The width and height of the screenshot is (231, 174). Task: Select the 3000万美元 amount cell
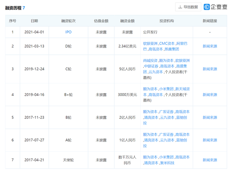pyautogui.click(x=127, y=95)
